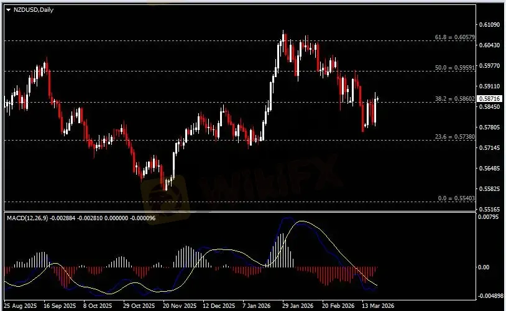The height and width of the screenshot is (311, 506).
Task: Select the 61.8 = 0.60579 Fibonacci label
Action: [455, 37]
